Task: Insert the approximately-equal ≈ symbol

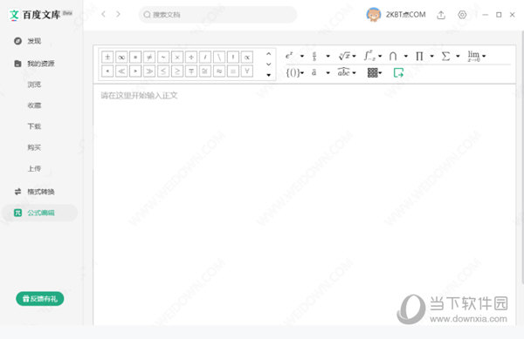Action: point(219,71)
